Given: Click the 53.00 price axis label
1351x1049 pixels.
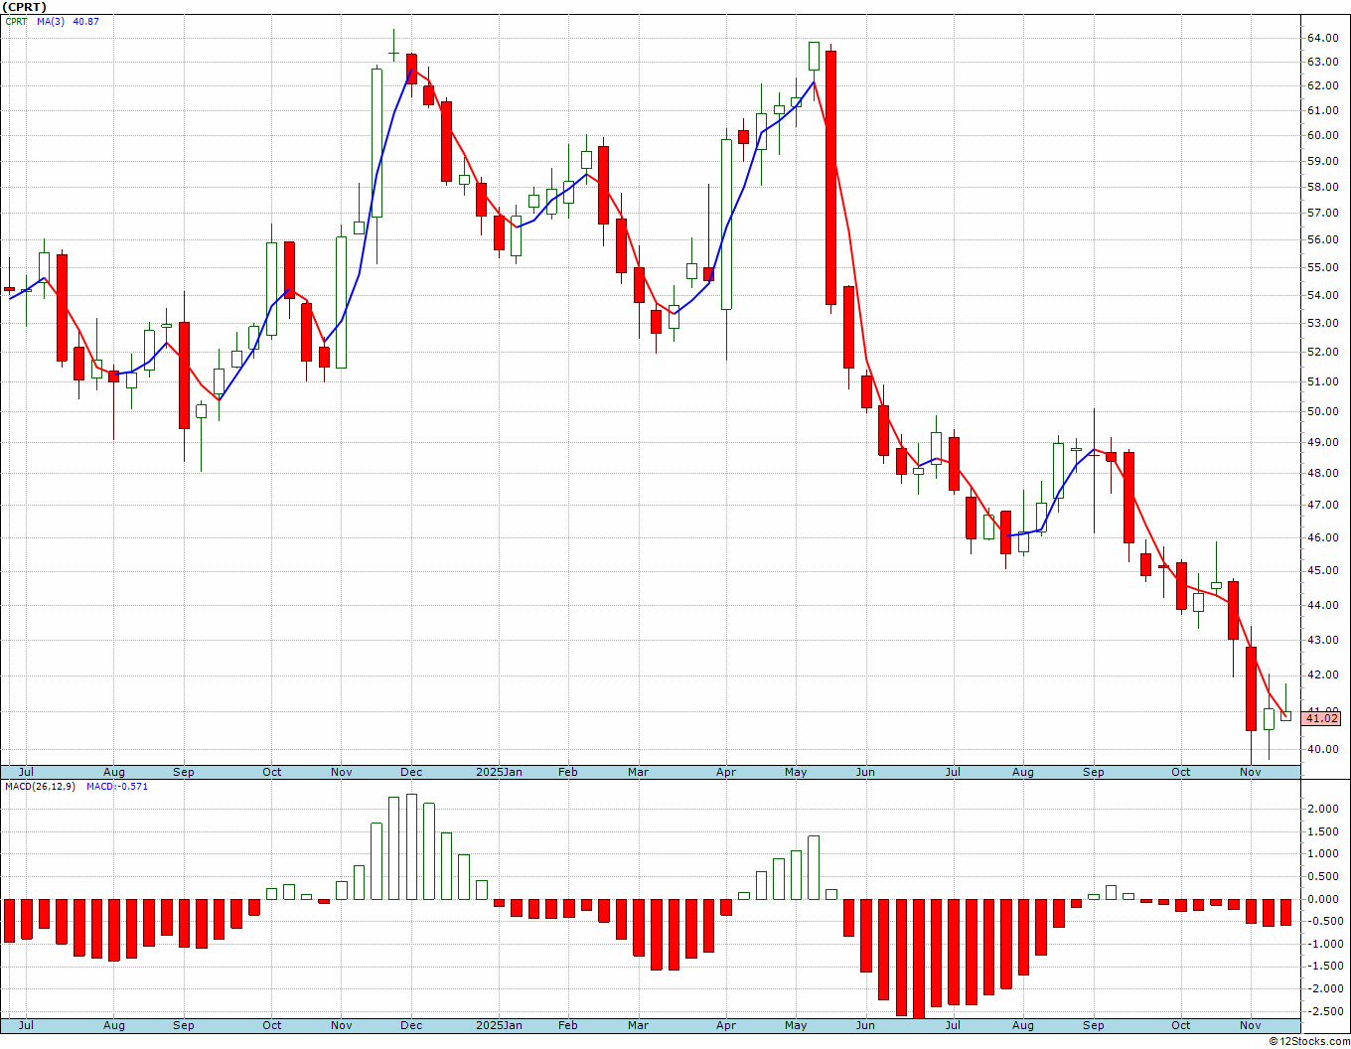Looking at the screenshot, I should 1321,324.
